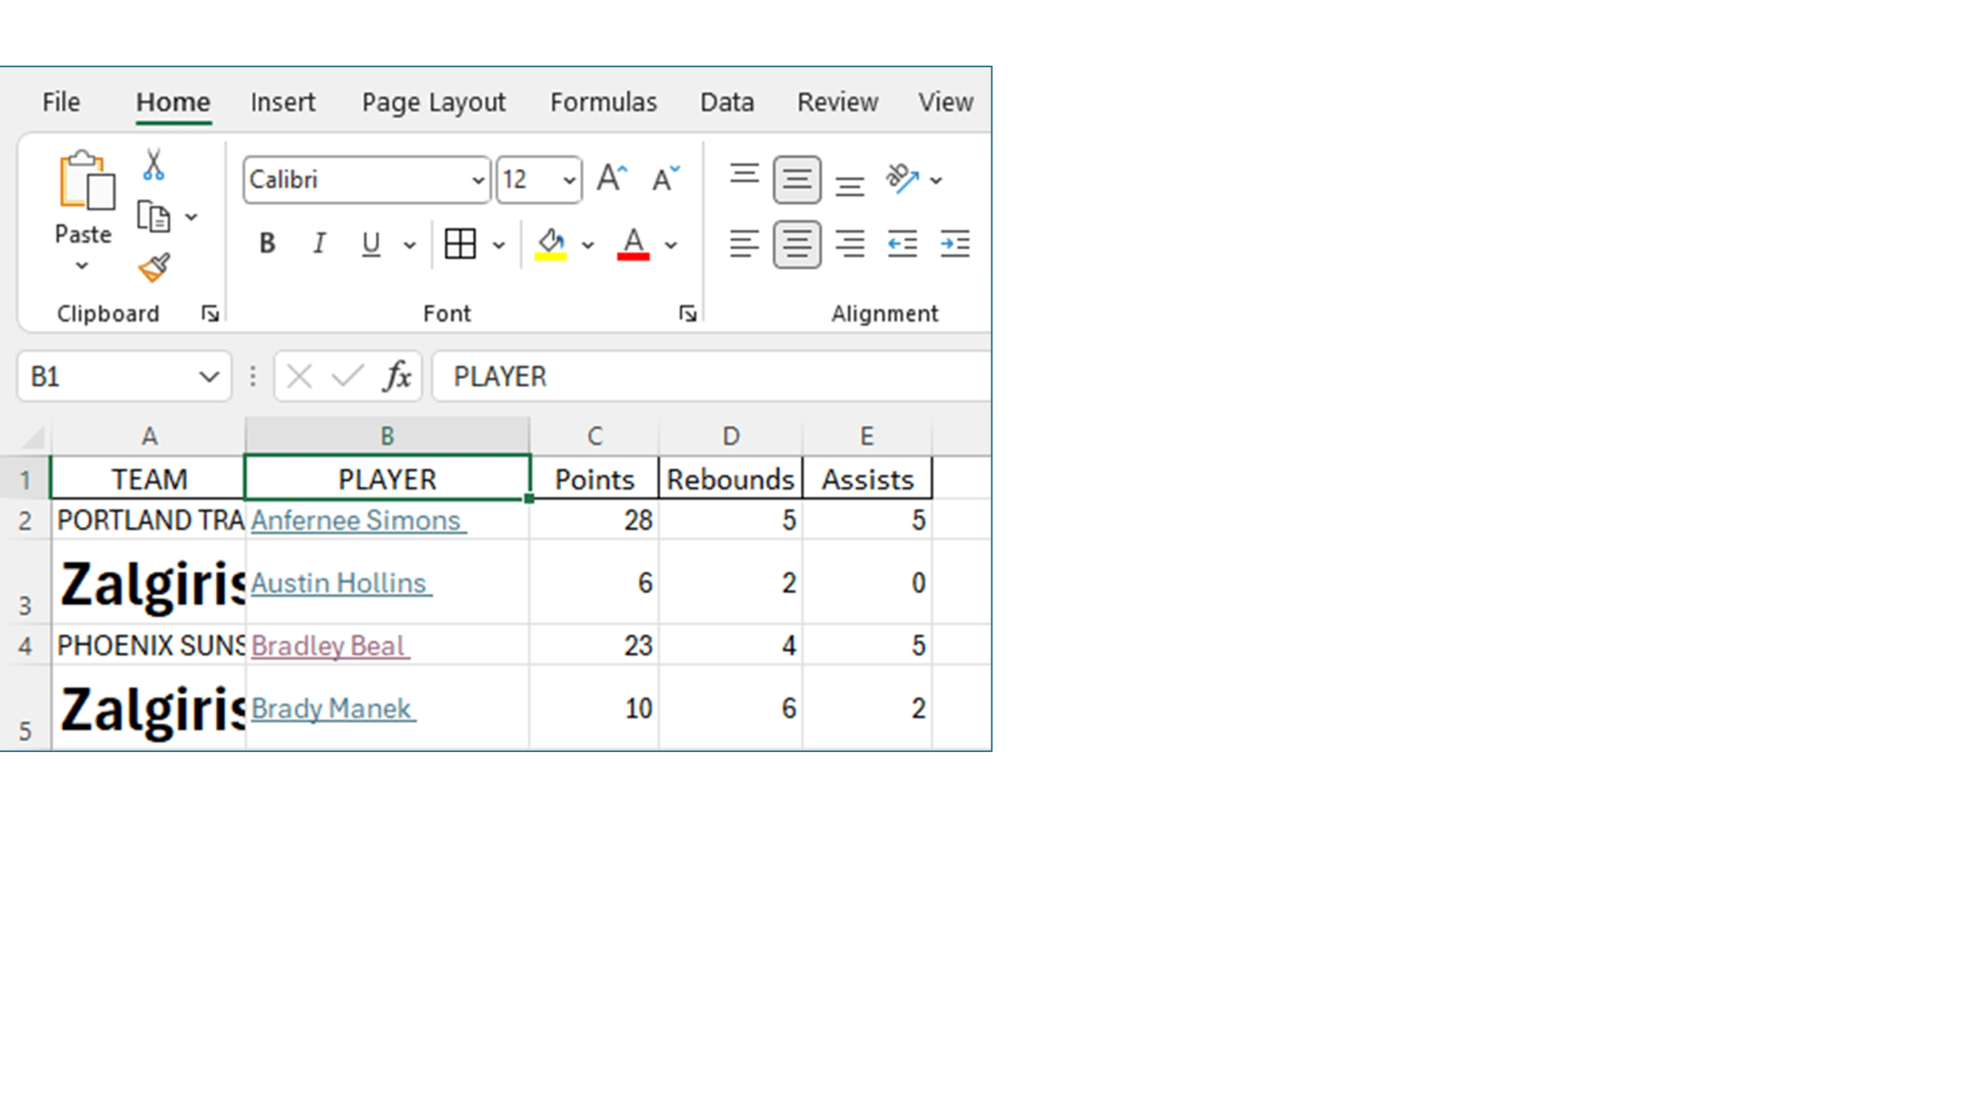Switch to the Insert ribbon tab
This screenshot has width=1974, height=1110.
282,102
